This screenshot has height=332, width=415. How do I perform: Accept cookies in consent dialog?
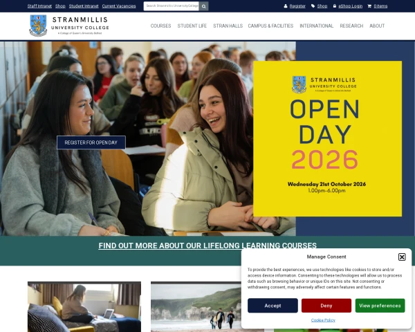click(x=273, y=306)
